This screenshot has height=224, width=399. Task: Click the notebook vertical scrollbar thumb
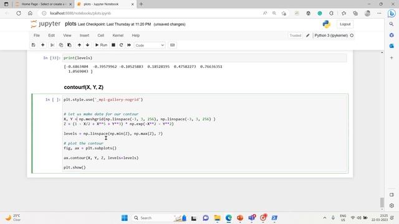[382, 202]
